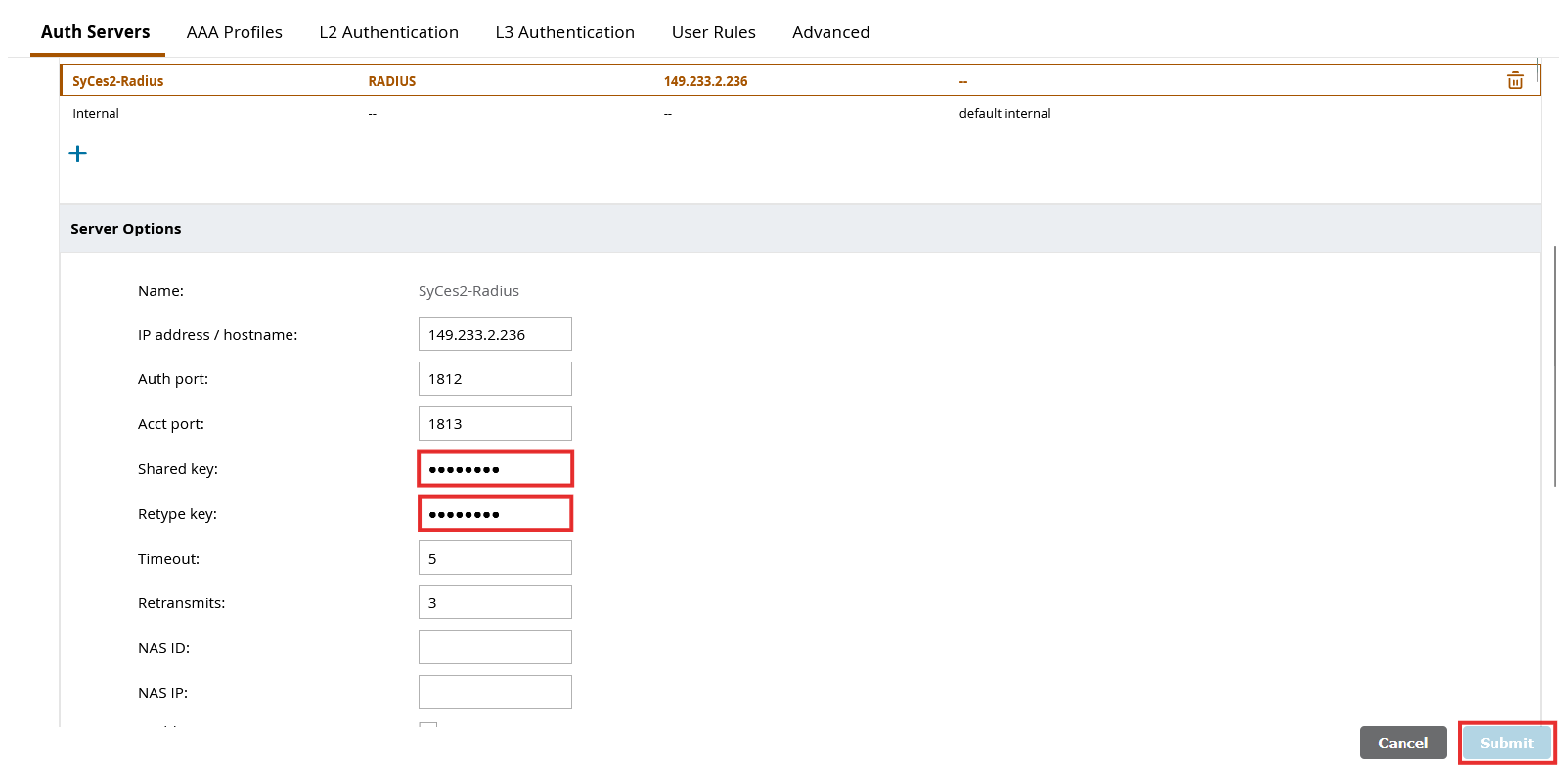Click the Timeout input box
The height and width of the screenshot is (766, 1560).
pyautogui.click(x=495, y=558)
